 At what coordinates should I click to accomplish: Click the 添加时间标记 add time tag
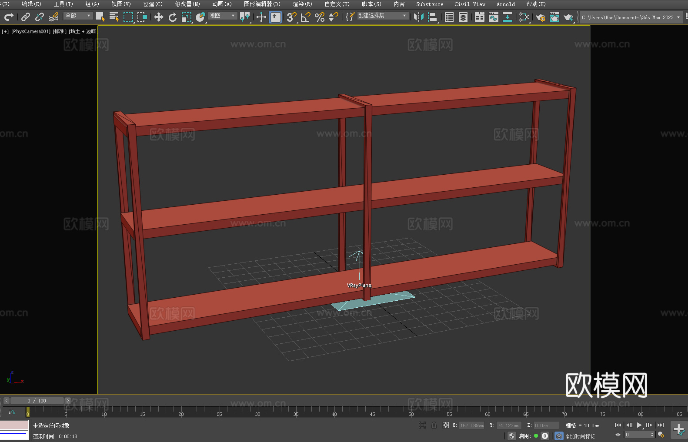click(580, 436)
